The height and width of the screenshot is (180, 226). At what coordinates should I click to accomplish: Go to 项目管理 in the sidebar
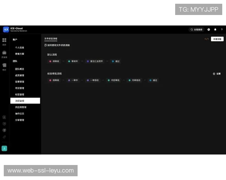coord(20,88)
